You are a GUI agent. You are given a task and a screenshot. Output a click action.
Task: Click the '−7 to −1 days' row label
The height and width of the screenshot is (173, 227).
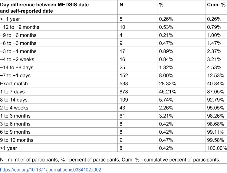coord(15,76)
